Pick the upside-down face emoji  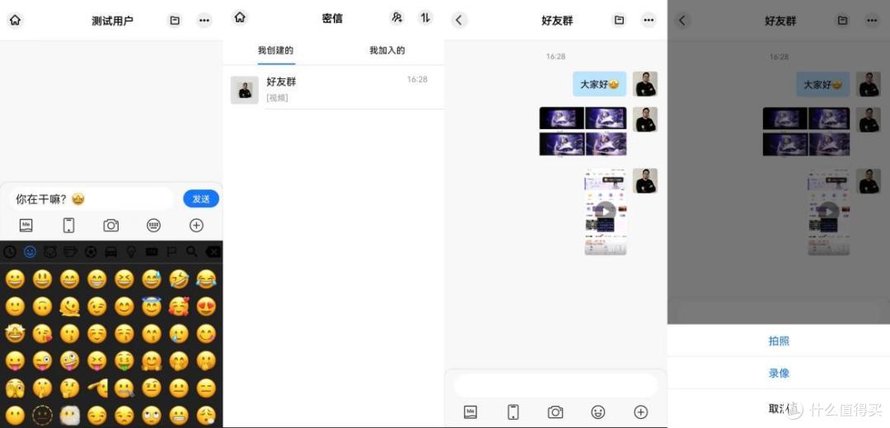coord(43,307)
